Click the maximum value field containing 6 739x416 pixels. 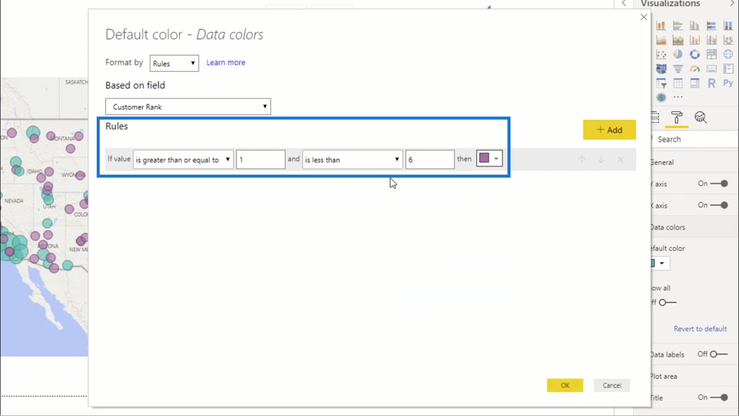click(430, 159)
